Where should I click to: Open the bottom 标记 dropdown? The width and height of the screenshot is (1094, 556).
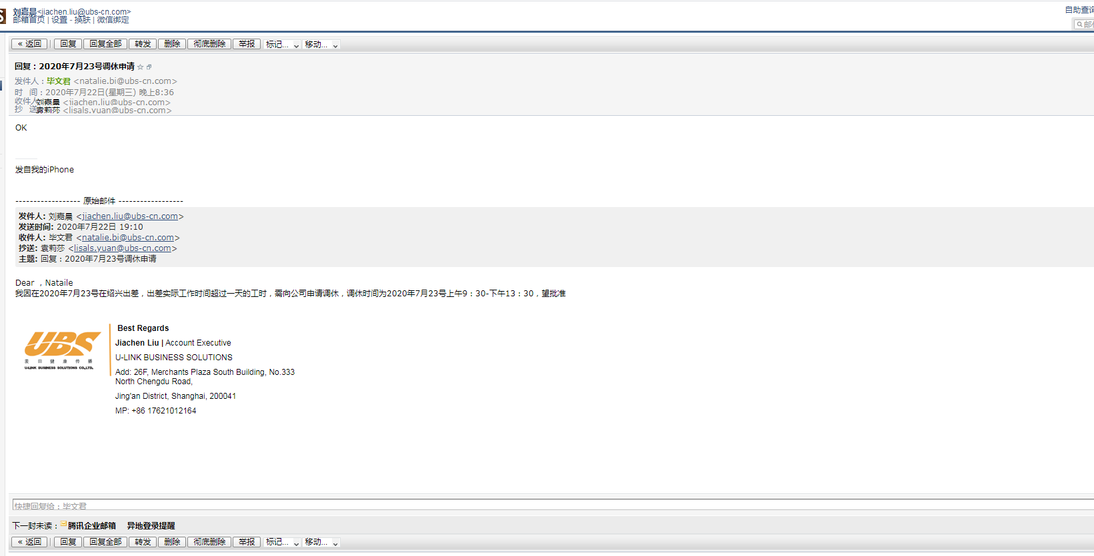tap(282, 543)
